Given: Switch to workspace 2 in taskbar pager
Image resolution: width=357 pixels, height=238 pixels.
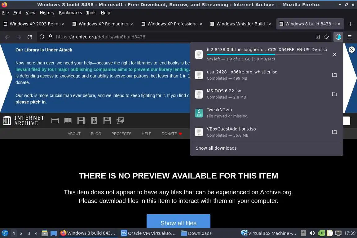Looking at the screenshot, I should tap(21, 233).
